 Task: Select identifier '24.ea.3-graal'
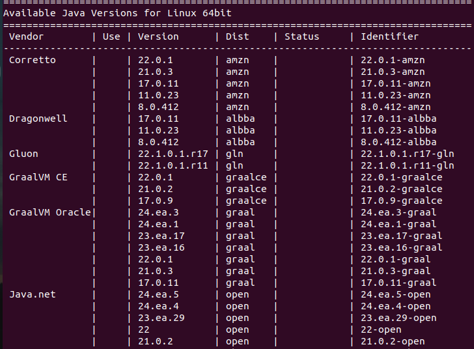tap(398, 212)
